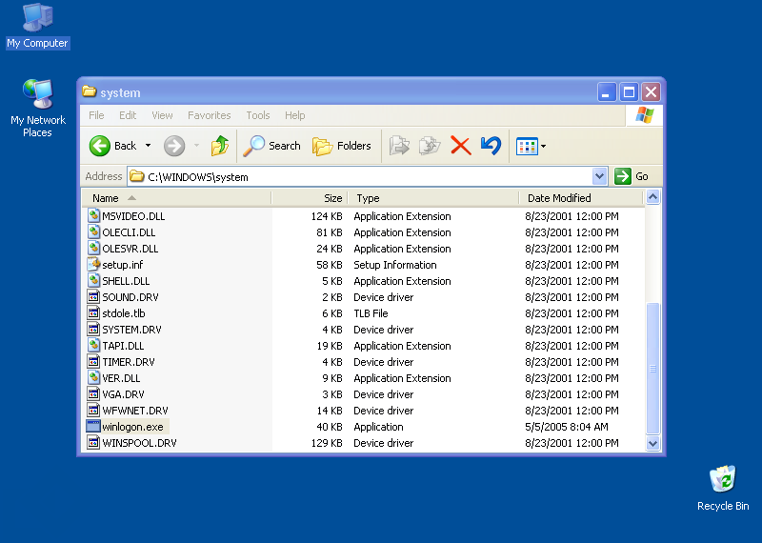Click the 5/5/2005 8:04 AM date
The width and height of the screenshot is (762, 543).
(567, 427)
